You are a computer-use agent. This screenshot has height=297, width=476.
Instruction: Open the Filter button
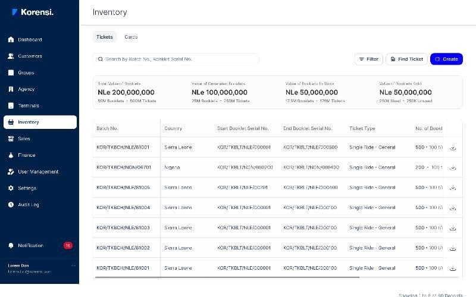[x=368, y=59]
